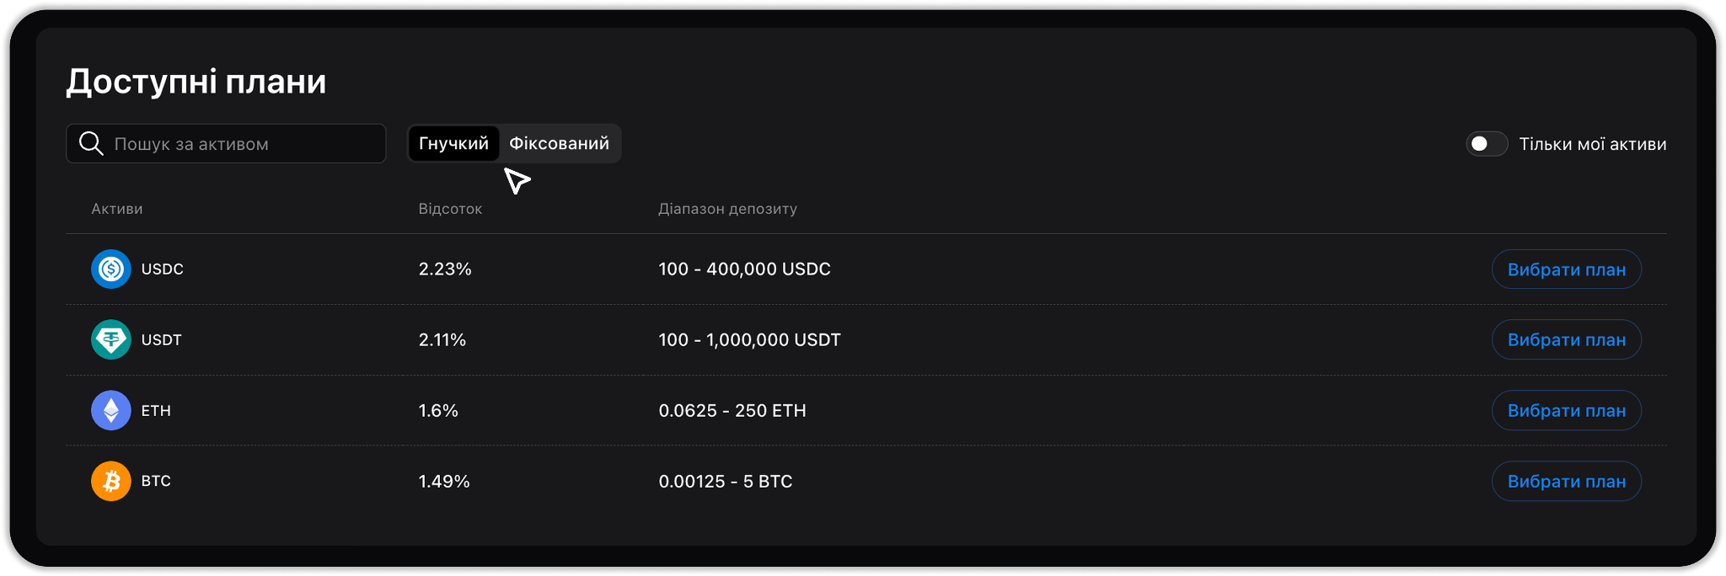Viewport: 1726px width, 576px height.
Task: Choose the ETH plan via 'Вибрати план'
Action: pyautogui.click(x=1566, y=411)
